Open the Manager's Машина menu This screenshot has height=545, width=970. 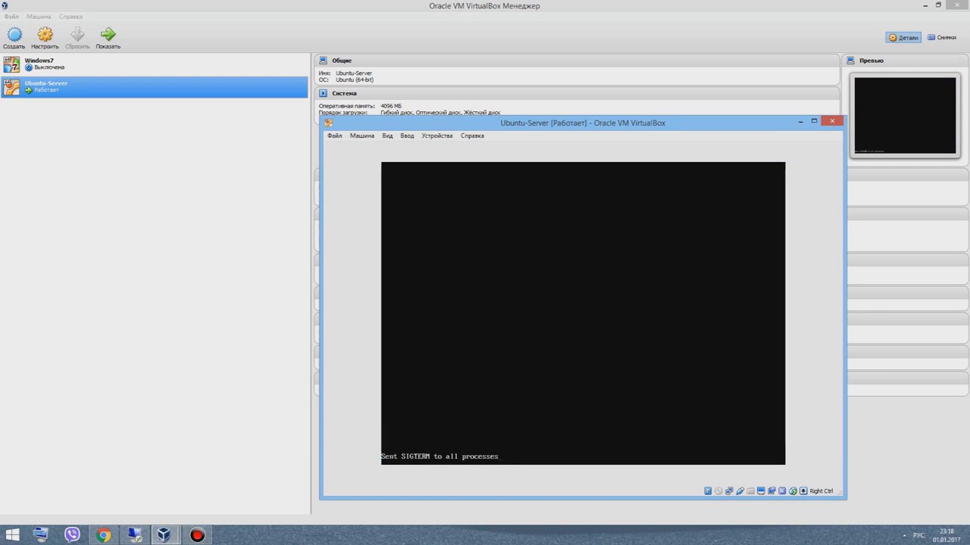38,16
